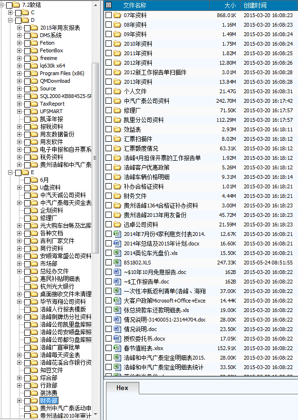
Task: Click the Excel icon of 851802.XLS
Action: coord(117,262)
